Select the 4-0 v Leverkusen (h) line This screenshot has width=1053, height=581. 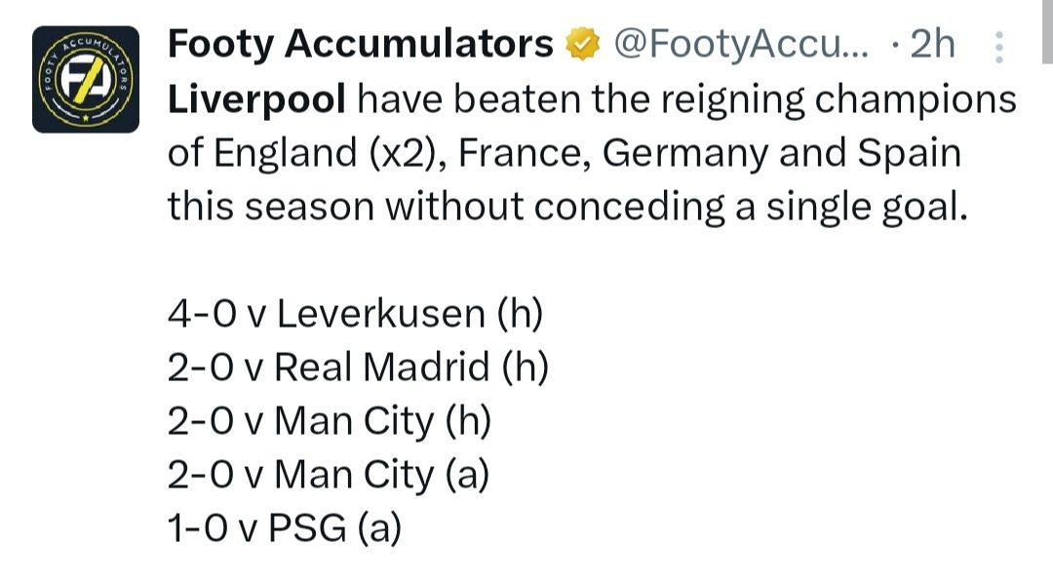355,314
